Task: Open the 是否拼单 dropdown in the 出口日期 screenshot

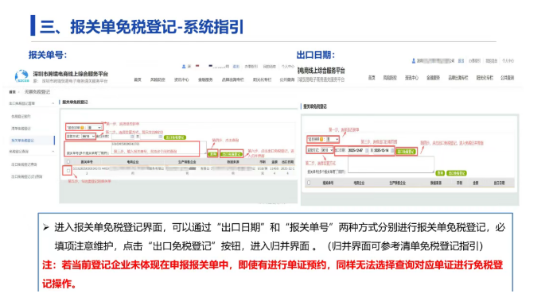Action: (x=333, y=140)
